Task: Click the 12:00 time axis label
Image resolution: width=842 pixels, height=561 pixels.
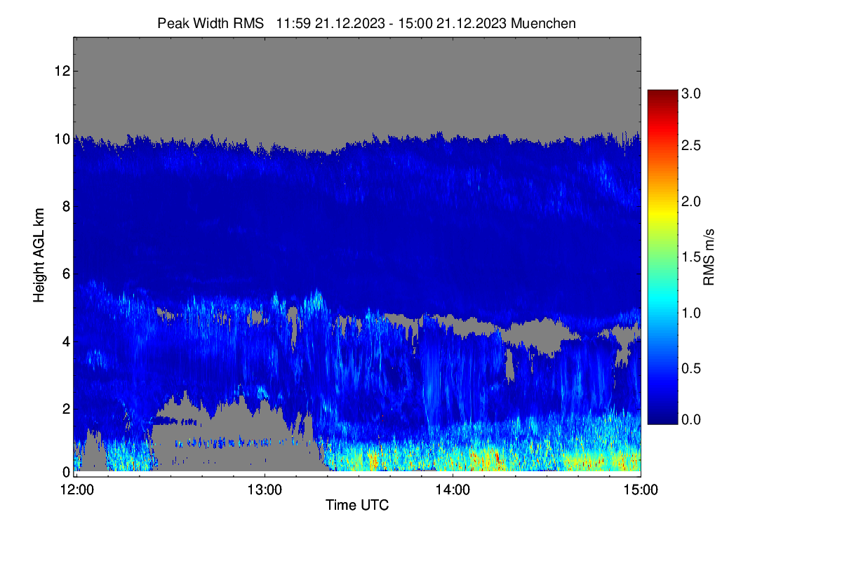Action: [76, 490]
